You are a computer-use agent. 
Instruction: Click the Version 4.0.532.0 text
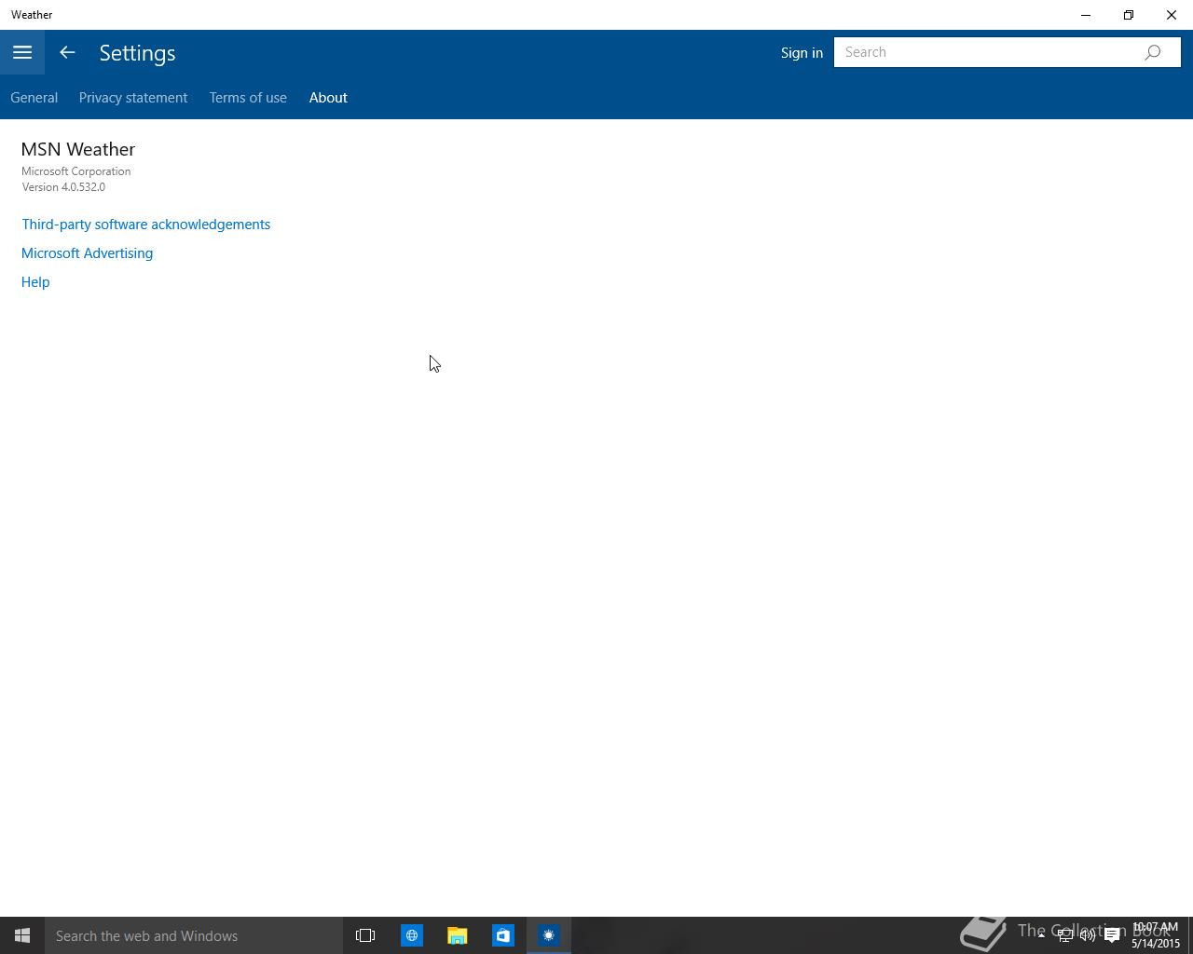pos(63,187)
